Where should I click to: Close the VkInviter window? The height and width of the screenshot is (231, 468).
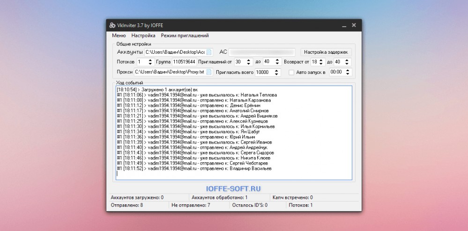click(x=354, y=25)
